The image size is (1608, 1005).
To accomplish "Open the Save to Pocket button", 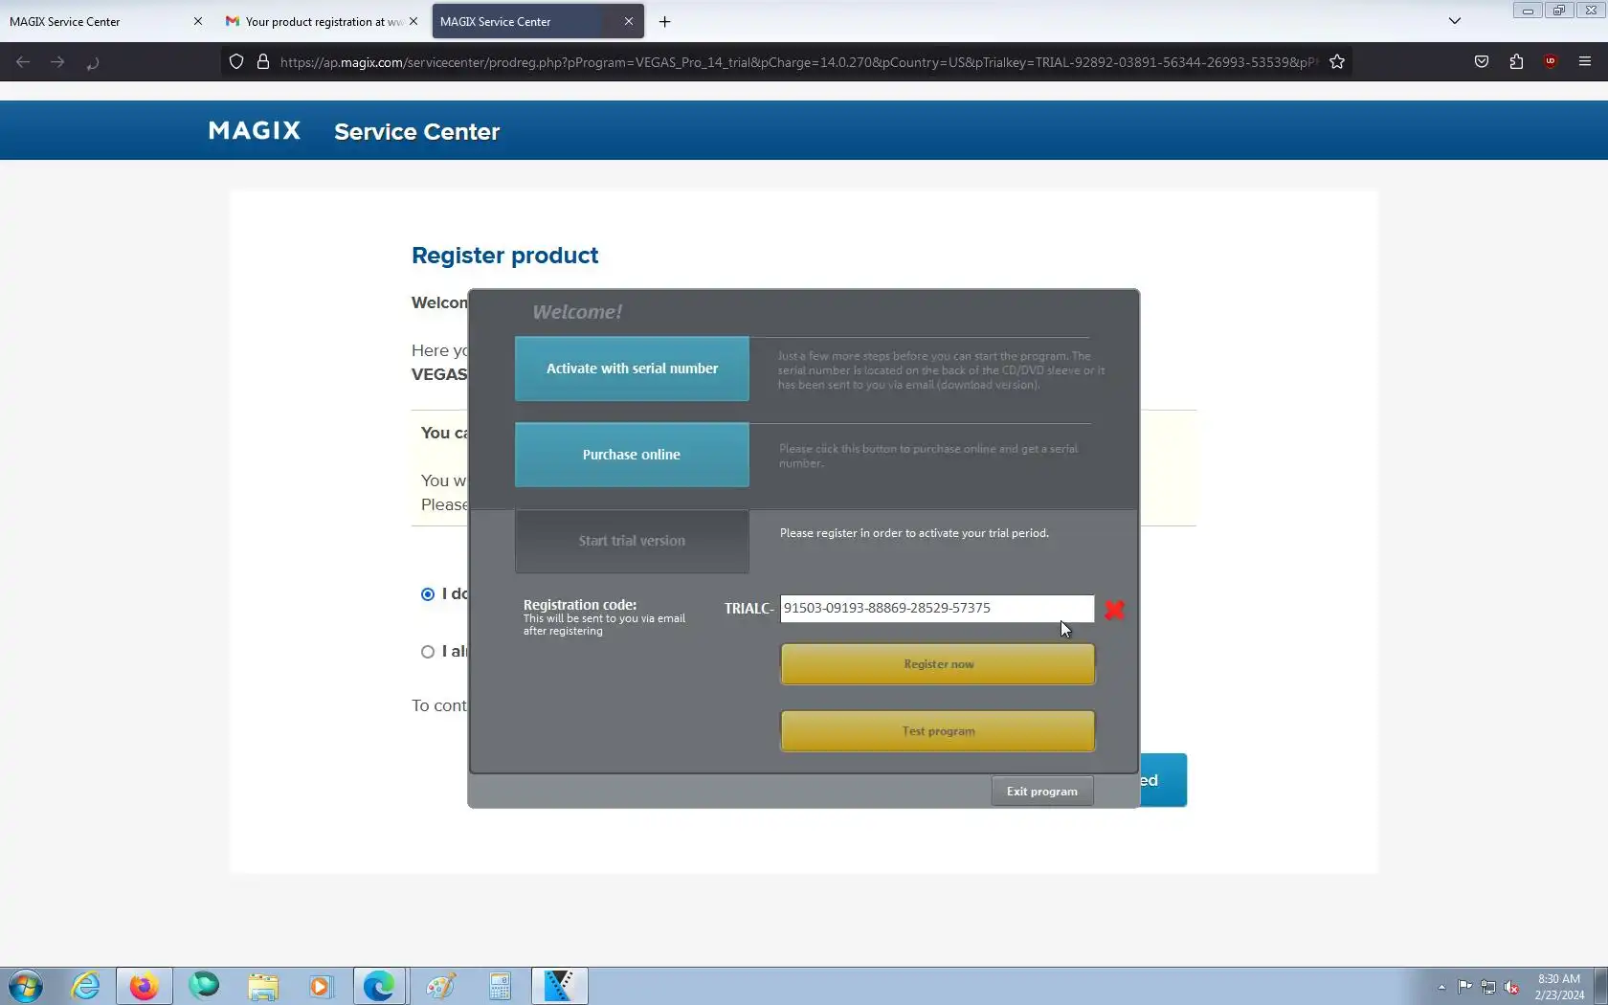I will tap(1482, 62).
